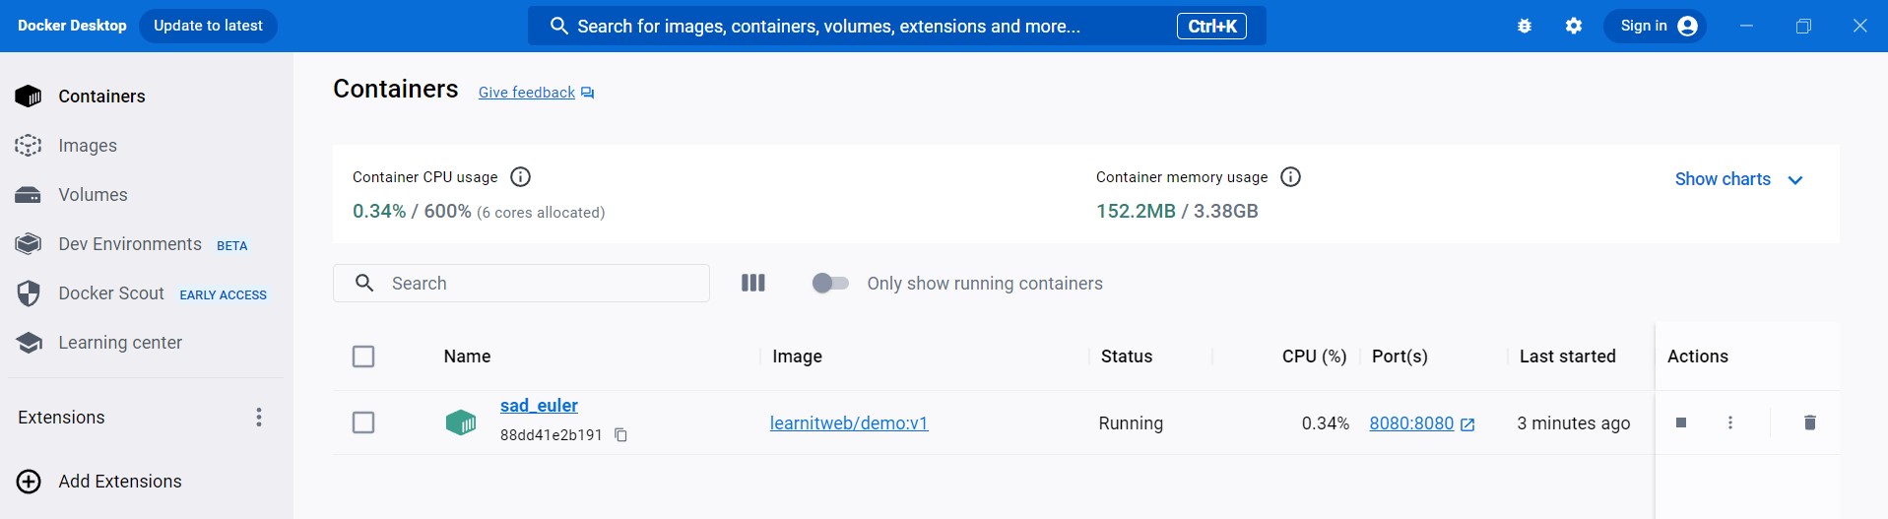
Task: Open learnitweb/demo:v1 image link
Action: point(848,423)
